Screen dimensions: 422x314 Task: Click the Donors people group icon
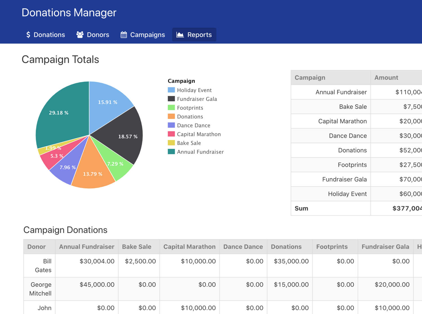click(x=80, y=35)
